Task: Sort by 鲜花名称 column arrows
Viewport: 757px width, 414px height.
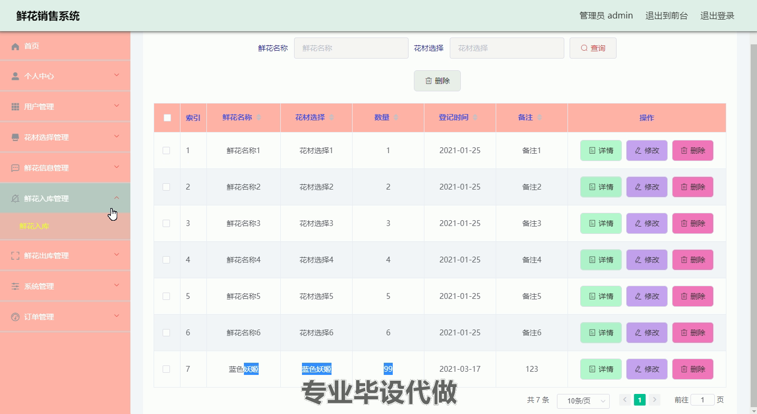Action: point(259,117)
